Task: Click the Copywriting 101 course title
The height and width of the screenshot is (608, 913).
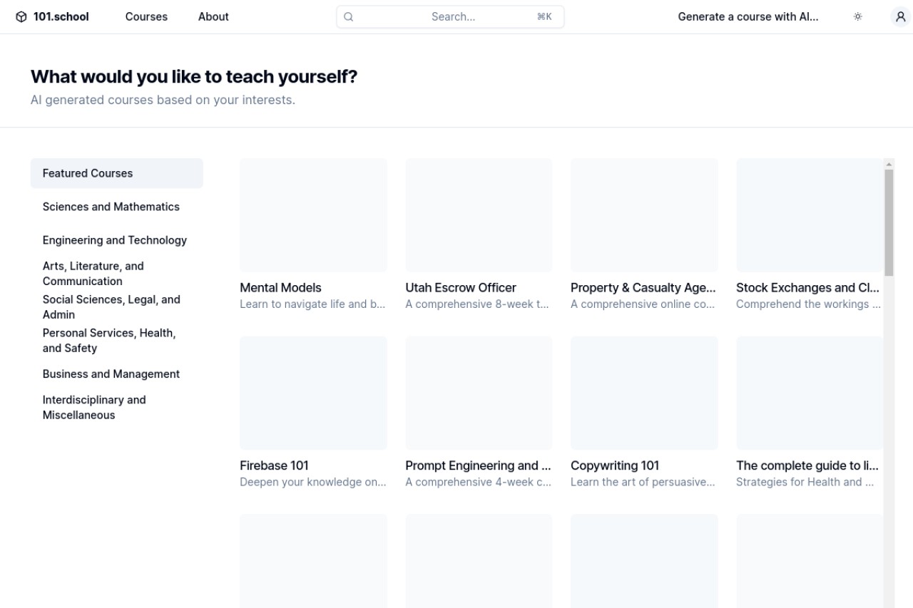Action: point(615,466)
